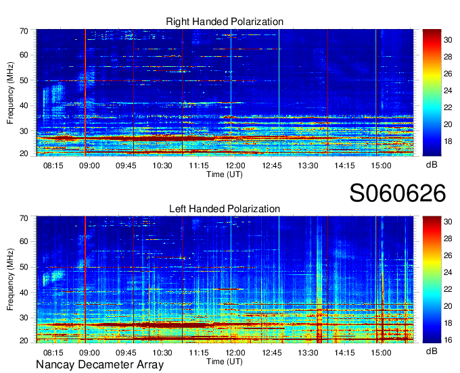
Task: Click the 'dB' unit label under the lower color bar
Action: 432,351
